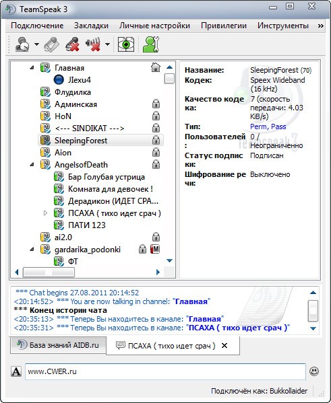Open the emoticon smiley picker
This screenshot has height=403, width=331.
point(314,371)
